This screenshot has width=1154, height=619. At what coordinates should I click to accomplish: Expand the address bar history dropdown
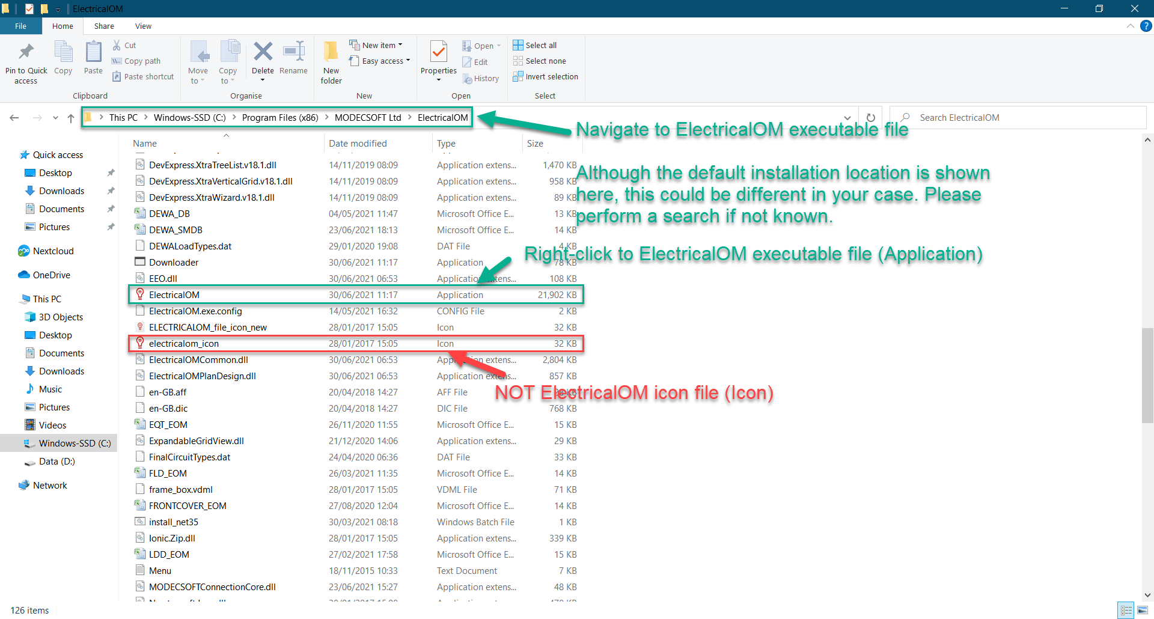847,118
